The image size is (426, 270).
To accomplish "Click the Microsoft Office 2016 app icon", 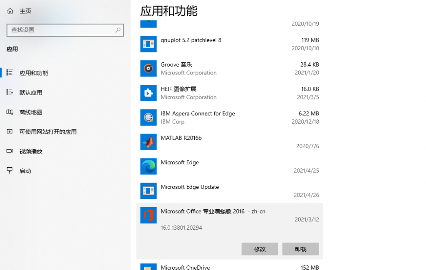I will coord(149,215).
